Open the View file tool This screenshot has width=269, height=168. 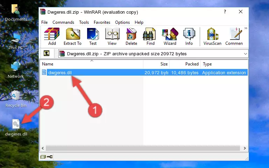(112, 36)
